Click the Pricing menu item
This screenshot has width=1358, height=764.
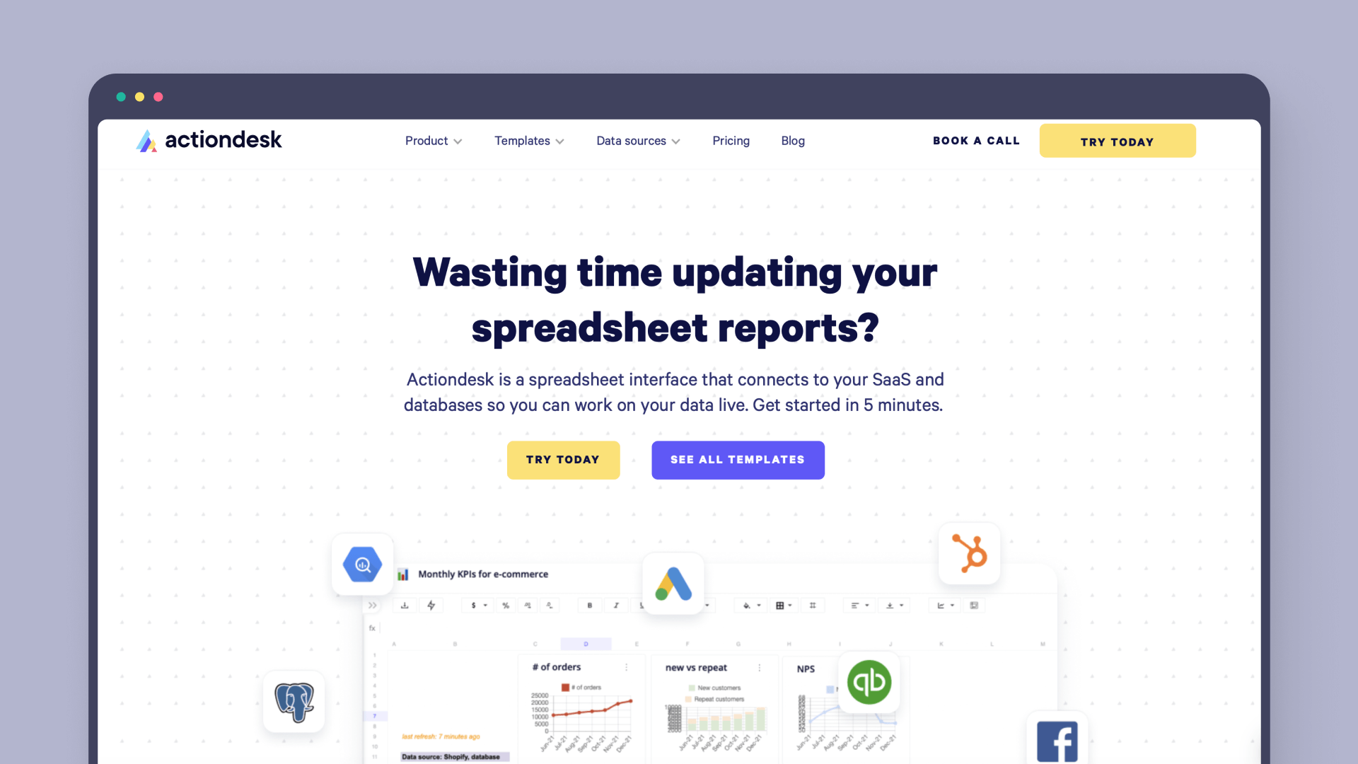click(731, 140)
